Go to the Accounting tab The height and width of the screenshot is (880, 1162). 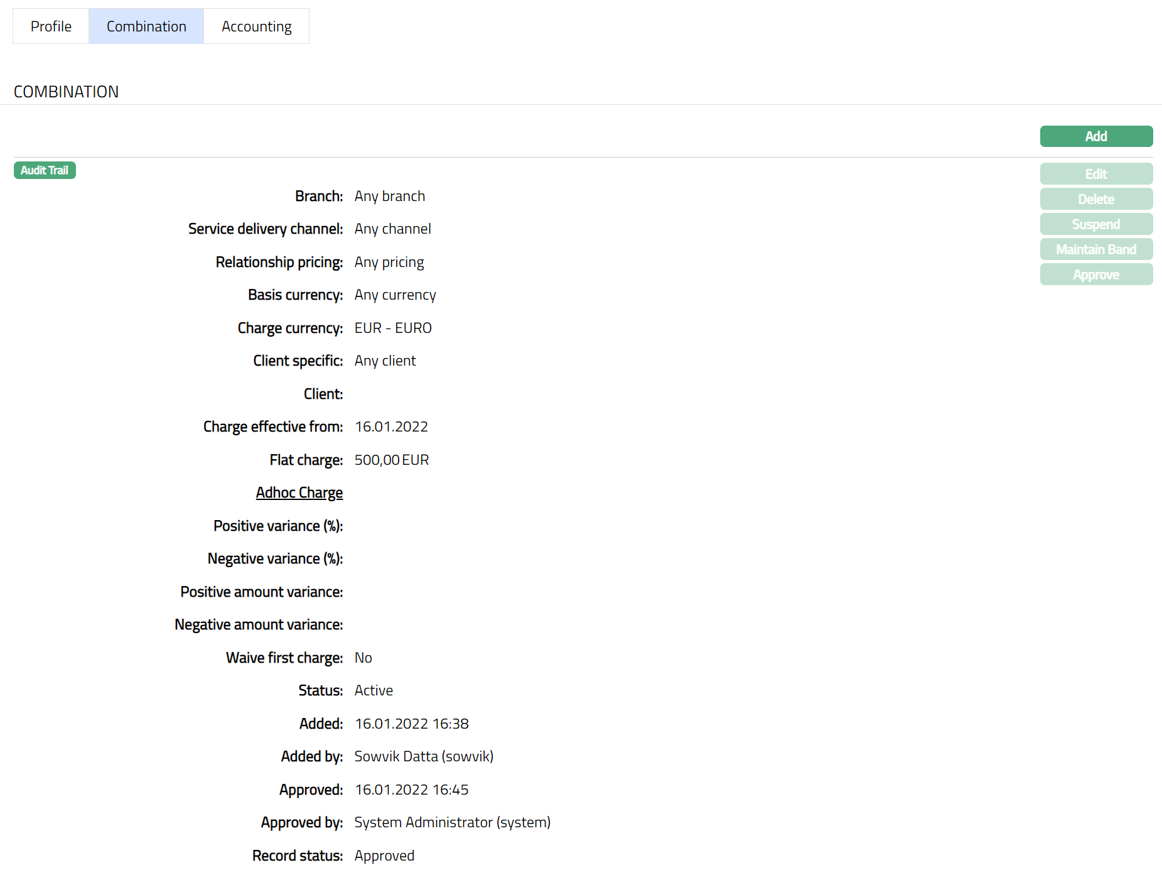coord(256,26)
